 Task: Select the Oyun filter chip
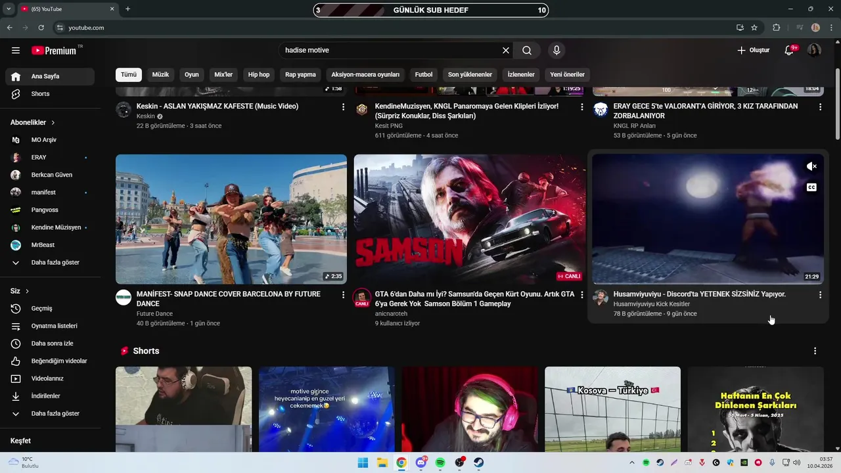coord(192,75)
